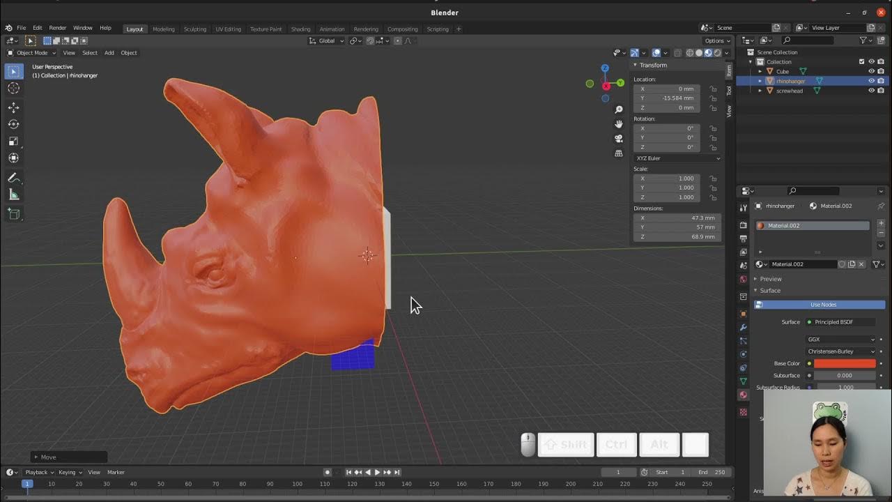
Task: Expand the screwhead item in the outliner
Action: pos(760,91)
